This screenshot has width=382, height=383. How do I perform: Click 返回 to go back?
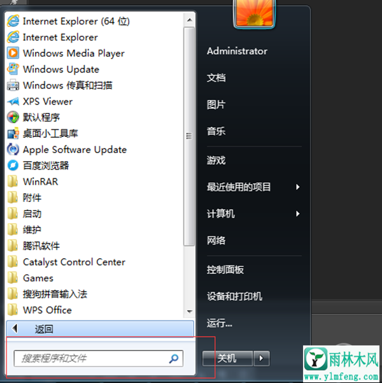(x=100, y=329)
